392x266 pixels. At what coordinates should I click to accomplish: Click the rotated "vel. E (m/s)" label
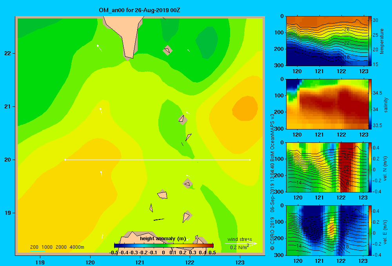[385, 232]
